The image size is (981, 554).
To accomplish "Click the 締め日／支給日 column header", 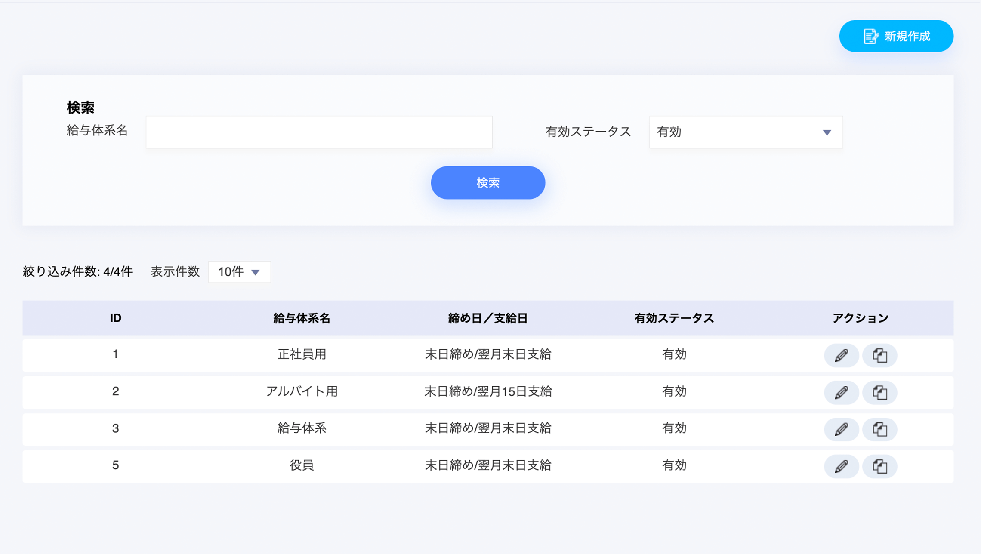I will click(487, 318).
